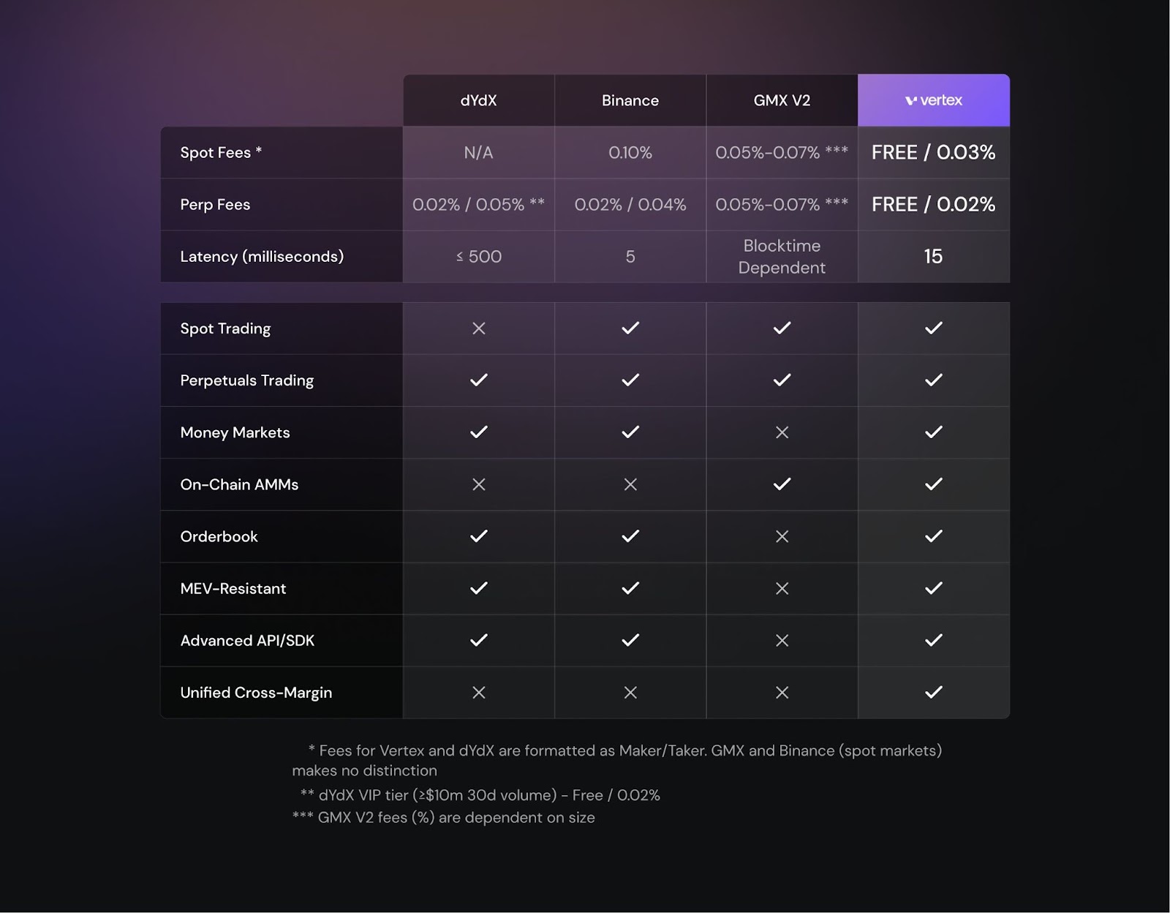This screenshot has height=913, width=1170.
Task: Click the X mark for GMX V2 Advanced API/SDK
Action: [x=782, y=640]
